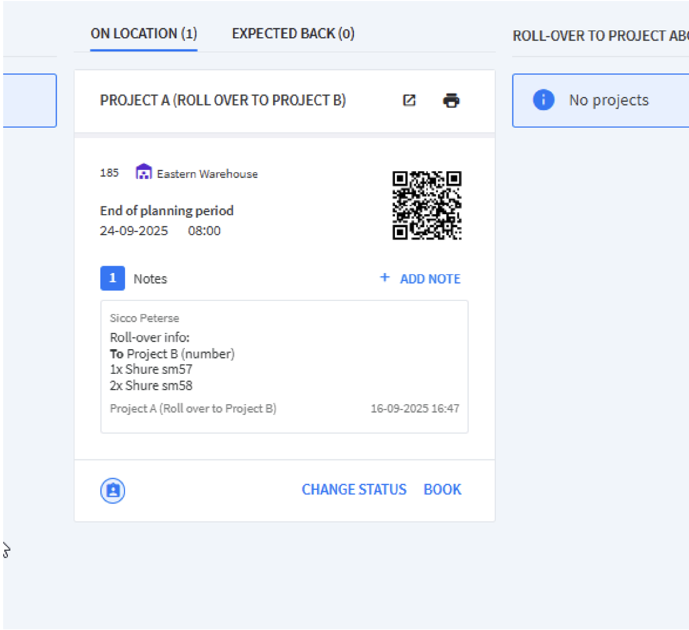
Task: Click the No projects info box
Action: tap(600, 100)
